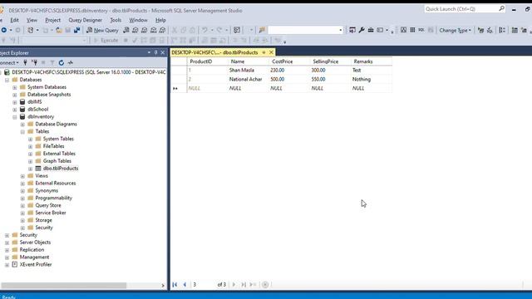Screen dimensions: 532x299
Task: Refresh the Object Explorer tree
Action: point(61,63)
